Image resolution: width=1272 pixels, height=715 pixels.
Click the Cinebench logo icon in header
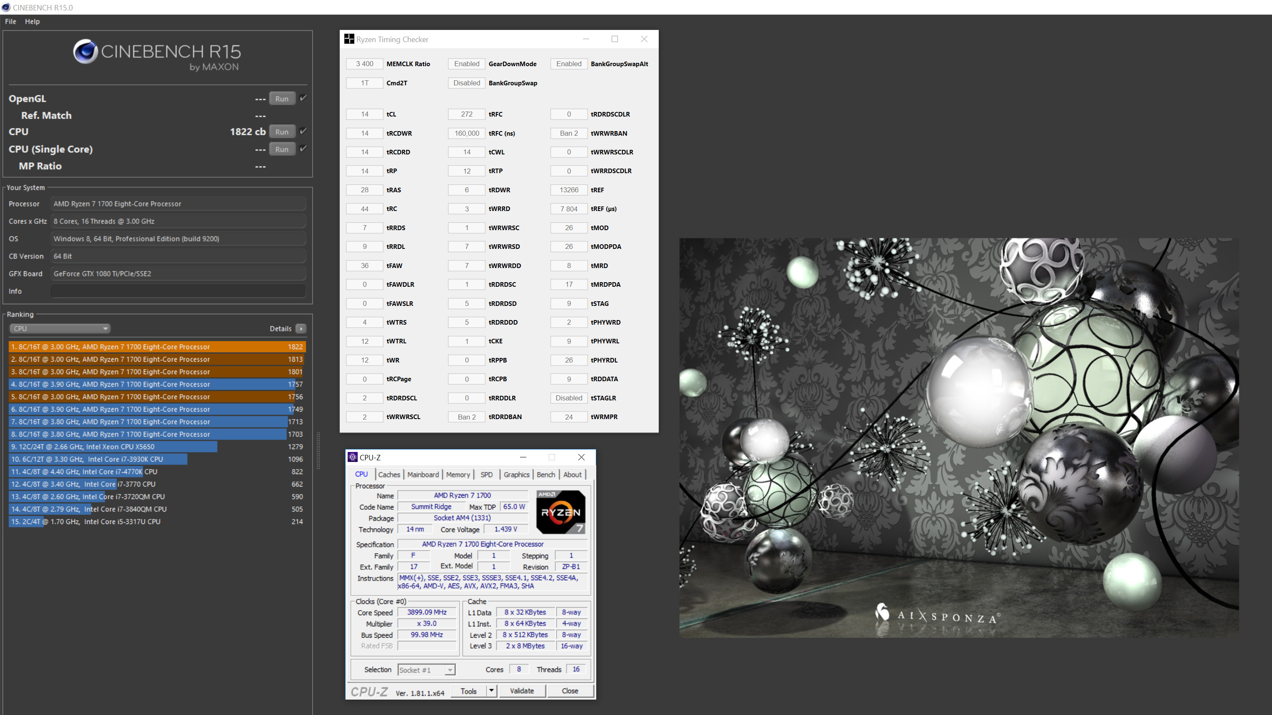(x=85, y=51)
